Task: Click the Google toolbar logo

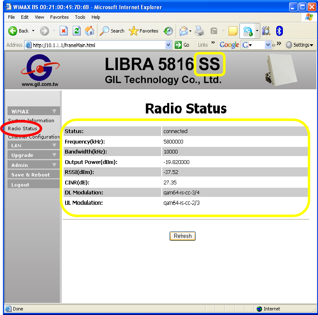Action: coord(229,45)
